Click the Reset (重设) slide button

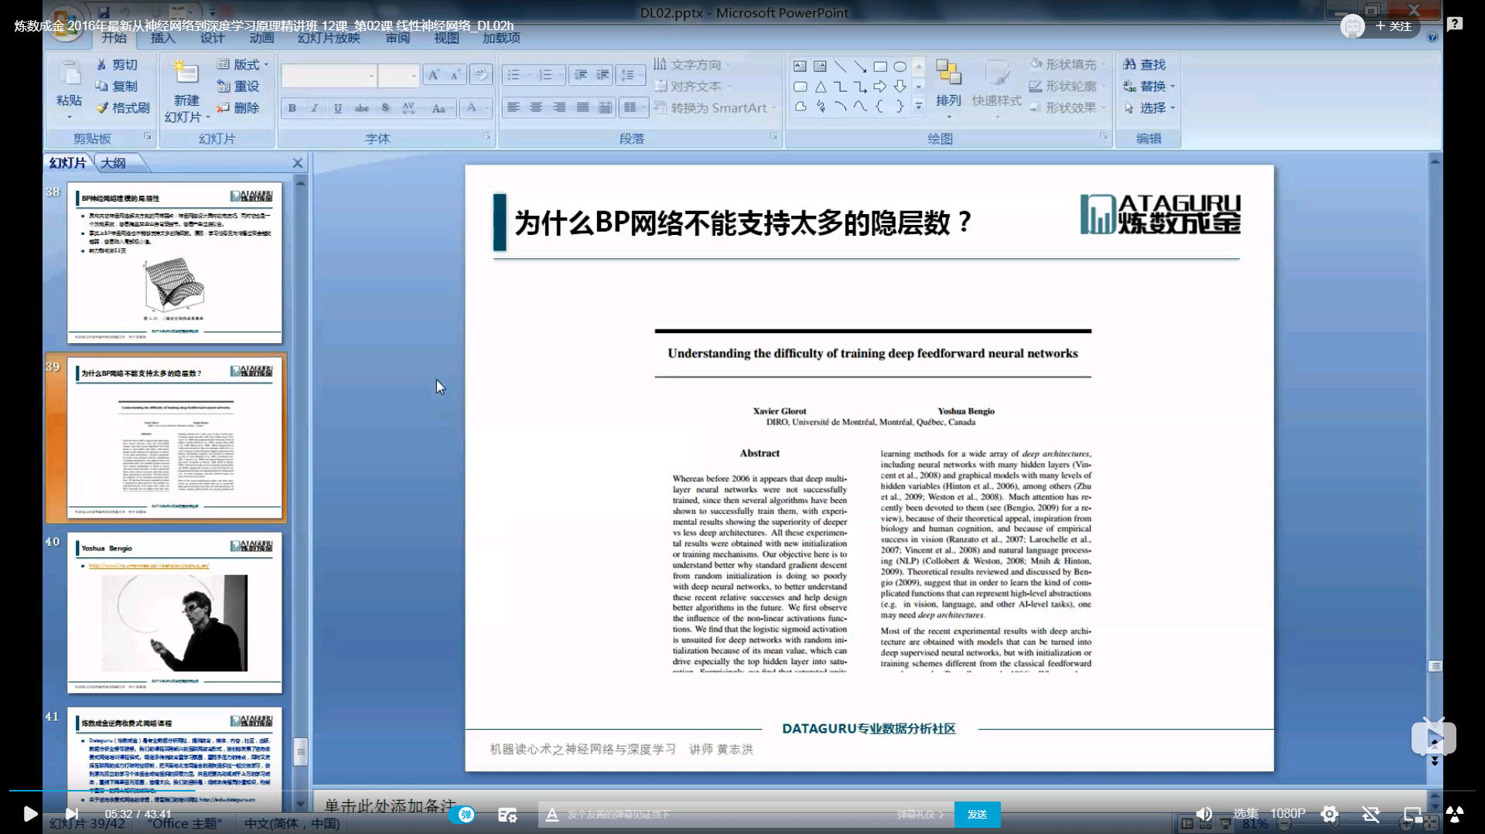tap(238, 87)
